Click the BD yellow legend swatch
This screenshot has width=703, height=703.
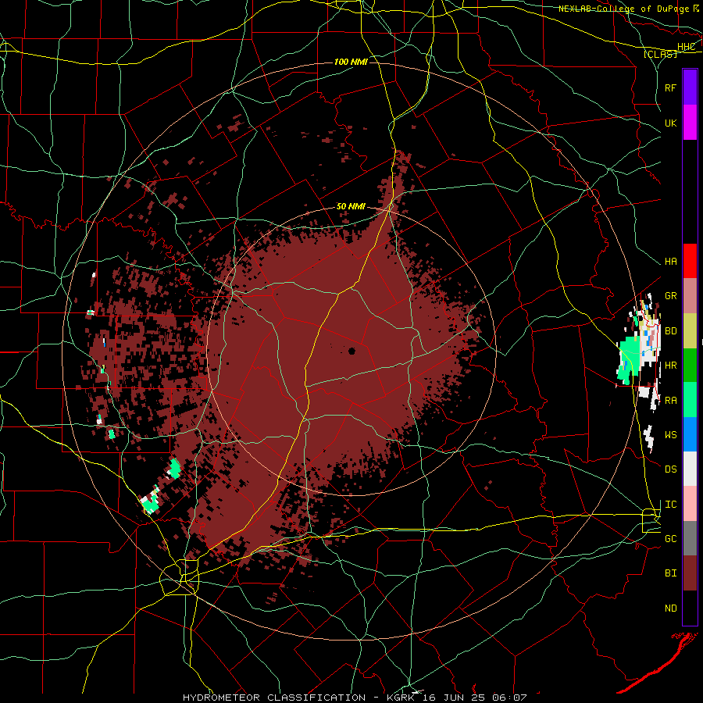click(x=690, y=330)
